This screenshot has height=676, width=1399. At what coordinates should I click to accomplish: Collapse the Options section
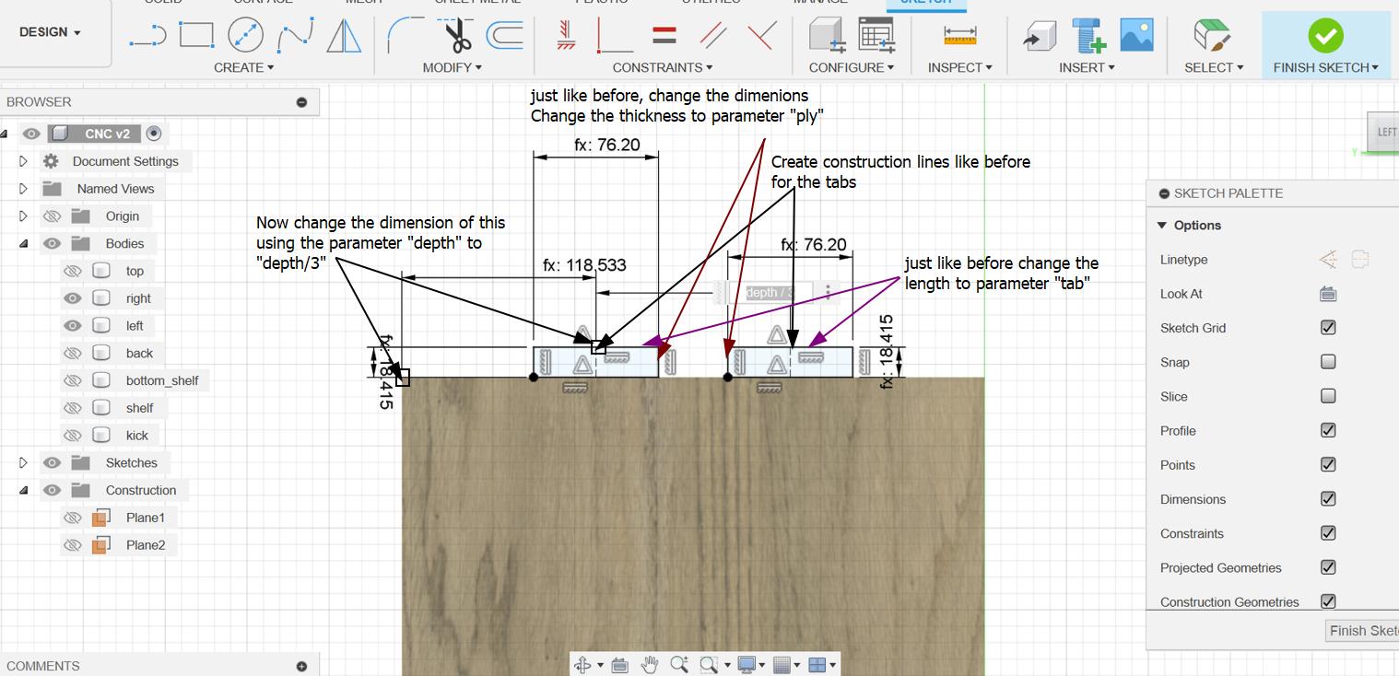point(1161,226)
